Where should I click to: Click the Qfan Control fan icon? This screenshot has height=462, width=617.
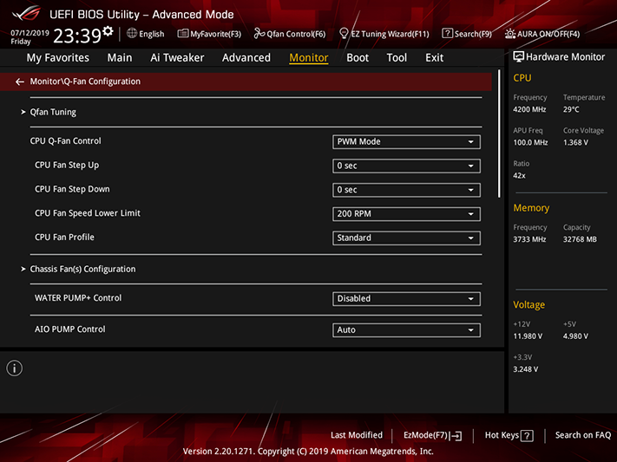[x=259, y=34]
